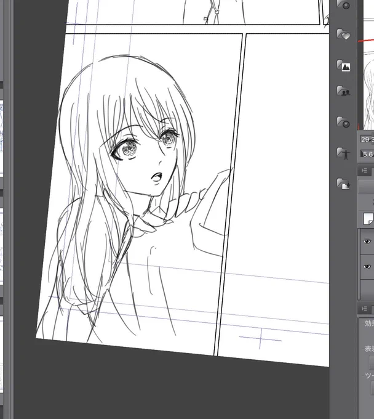Hide the lower layer via its eye icon
The image size is (374, 419).
(x=367, y=267)
